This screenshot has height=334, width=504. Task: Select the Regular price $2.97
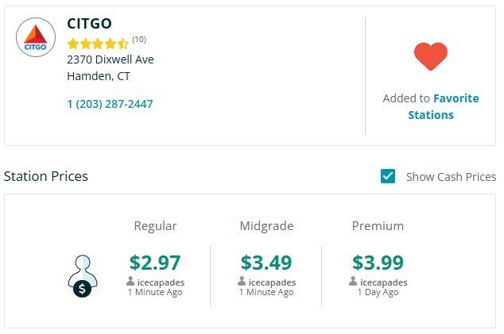tap(155, 262)
